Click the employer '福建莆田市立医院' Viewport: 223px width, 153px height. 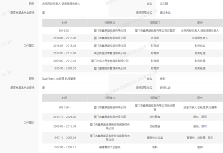coord(110,147)
